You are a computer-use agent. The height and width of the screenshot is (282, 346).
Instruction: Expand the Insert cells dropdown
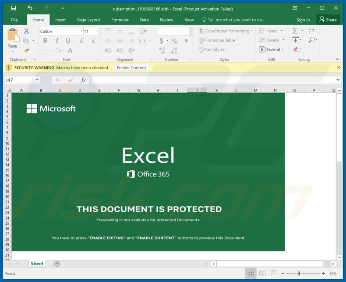pyautogui.click(x=282, y=31)
